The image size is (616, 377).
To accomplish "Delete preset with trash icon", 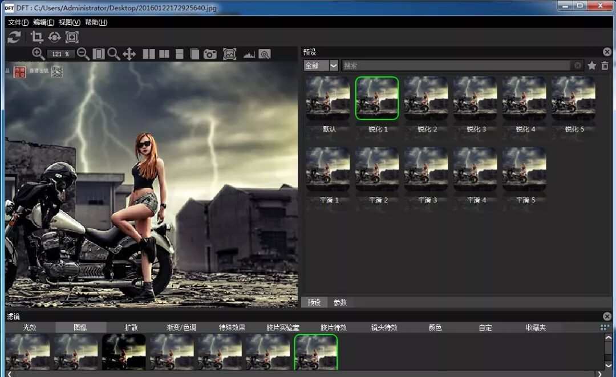I will pos(605,66).
